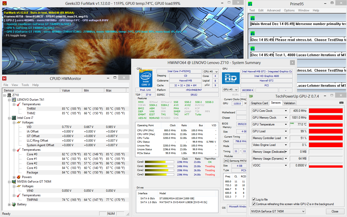
Task: Collapse the Intel Core i7 node
Action: [10, 118]
